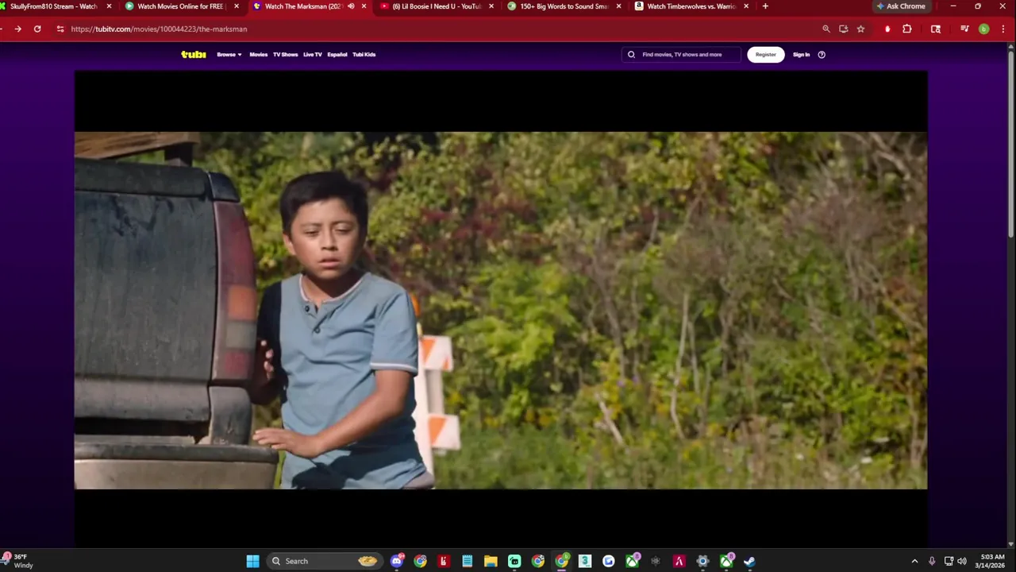The image size is (1016, 572).
Task: Reload the page with the refresh icon
Action: 37,29
